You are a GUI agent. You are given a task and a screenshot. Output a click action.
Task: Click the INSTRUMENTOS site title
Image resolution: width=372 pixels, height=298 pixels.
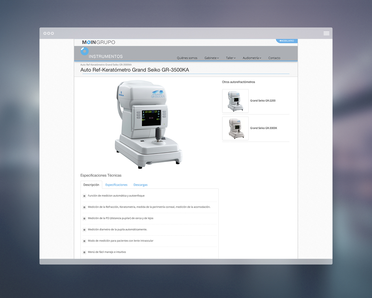(106, 57)
